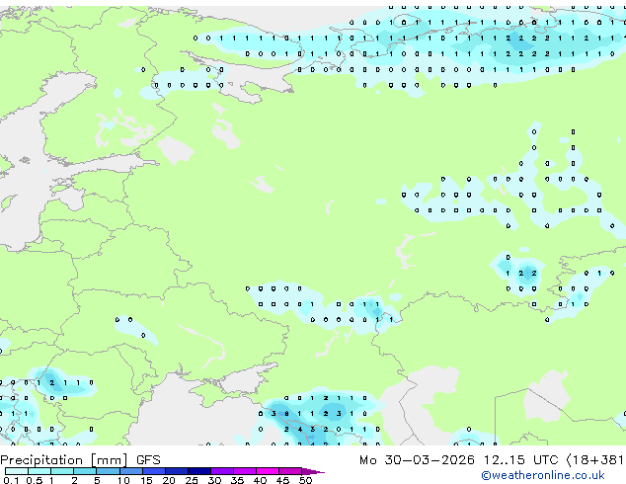Click the 'Mo 30-03-2026' date text
626x484 pixels.
(417, 460)
